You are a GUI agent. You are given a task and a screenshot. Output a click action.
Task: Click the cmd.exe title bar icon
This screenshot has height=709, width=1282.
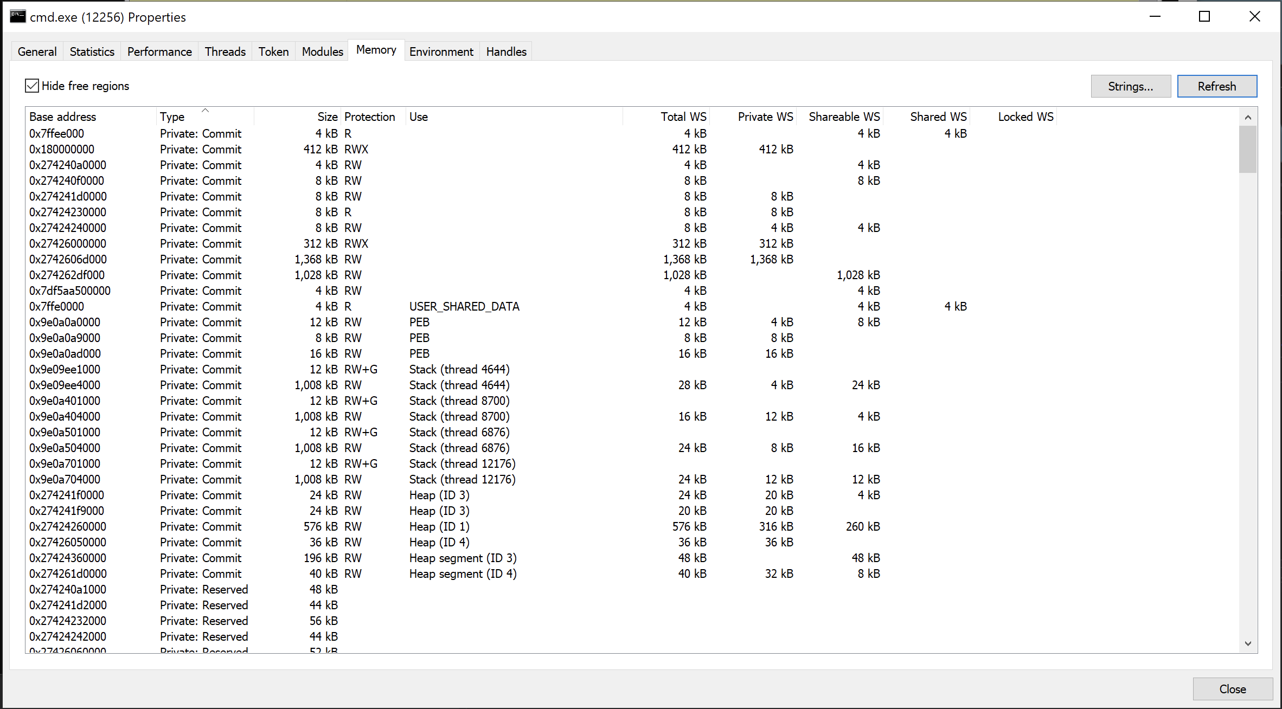[18, 17]
